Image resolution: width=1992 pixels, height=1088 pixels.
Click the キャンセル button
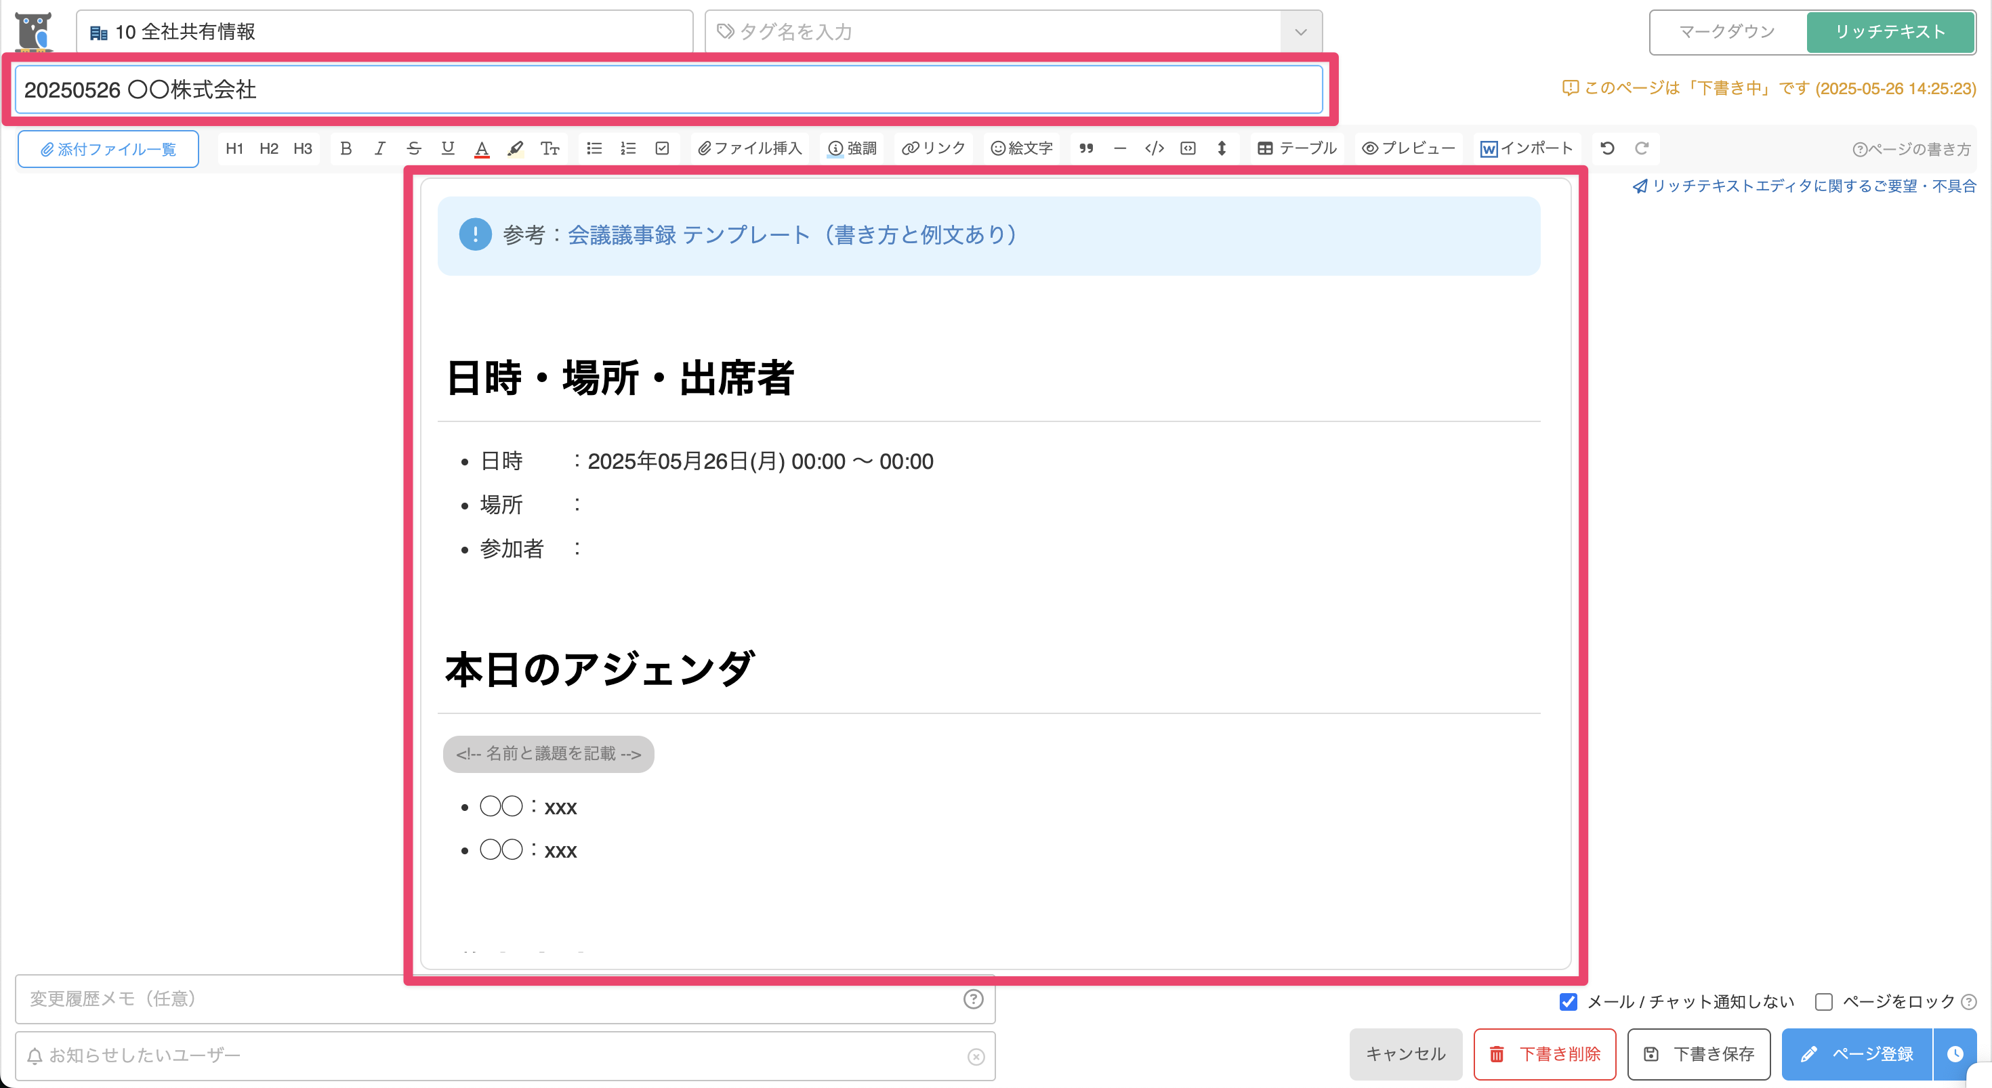point(1405,1054)
